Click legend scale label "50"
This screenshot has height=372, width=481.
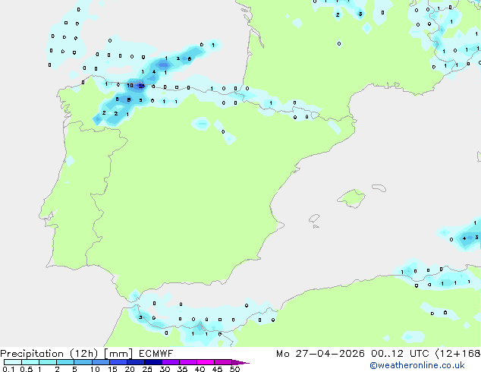click(234, 369)
